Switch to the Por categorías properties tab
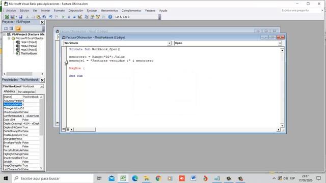 pos(26,91)
